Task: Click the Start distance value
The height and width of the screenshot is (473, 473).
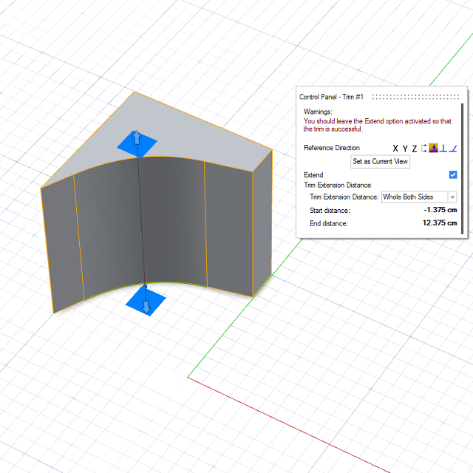Action: [440, 211]
